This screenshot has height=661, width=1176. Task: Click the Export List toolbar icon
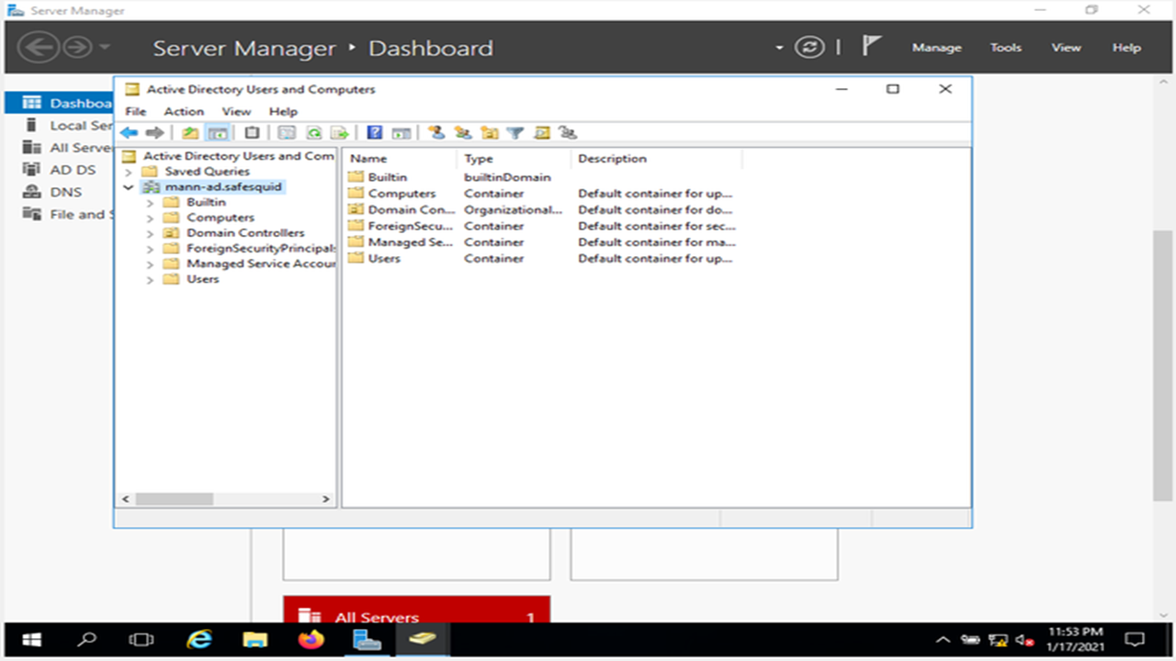340,133
